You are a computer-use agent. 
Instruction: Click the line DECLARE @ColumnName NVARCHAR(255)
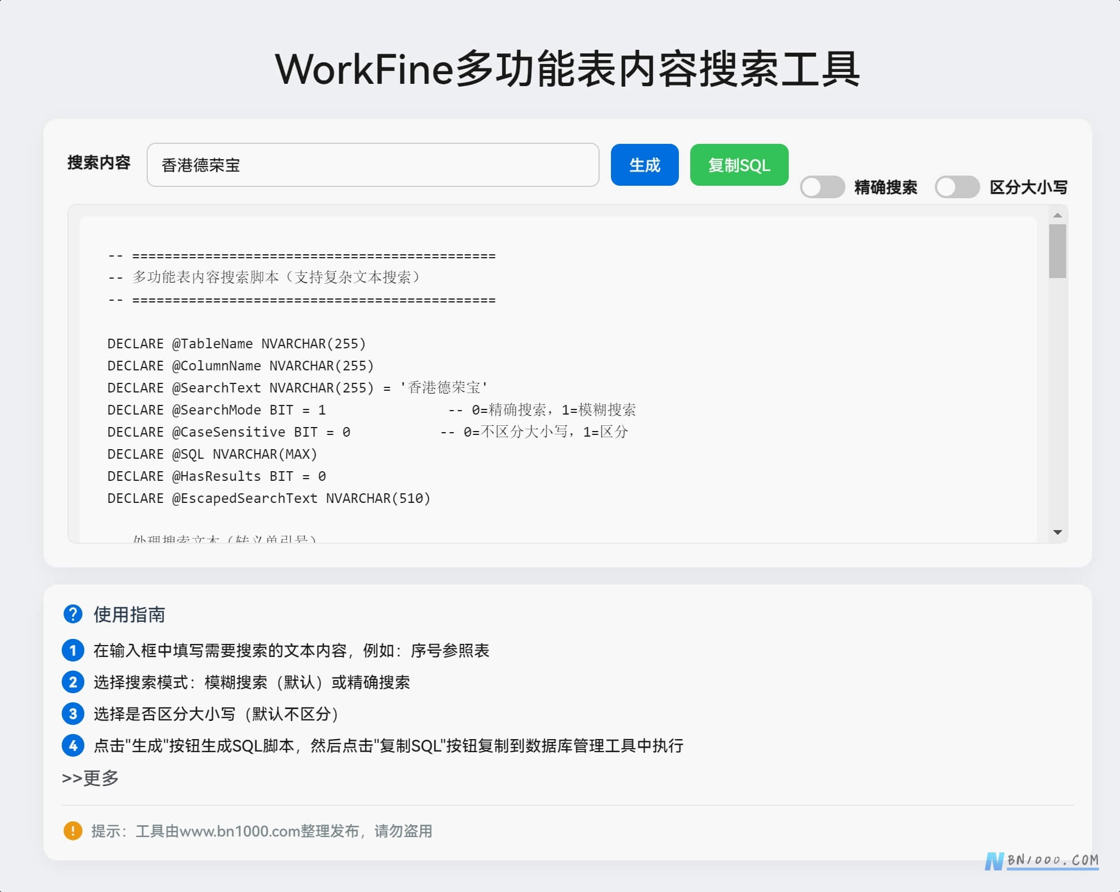click(241, 366)
